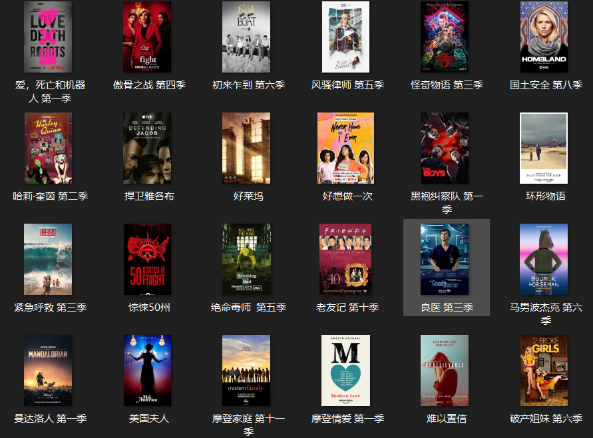Image resolution: width=593 pixels, height=438 pixels.
Task: Click the 2 Broke Girls poster
Action: click(x=544, y=370)
